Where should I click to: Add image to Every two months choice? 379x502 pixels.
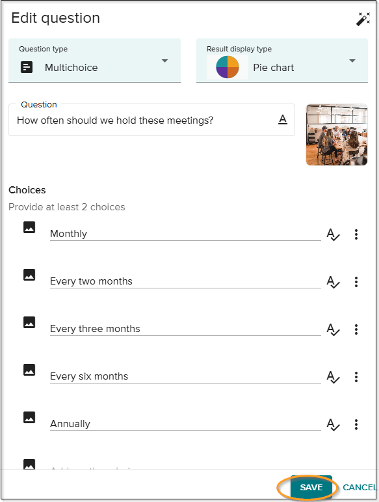(29, 275)
